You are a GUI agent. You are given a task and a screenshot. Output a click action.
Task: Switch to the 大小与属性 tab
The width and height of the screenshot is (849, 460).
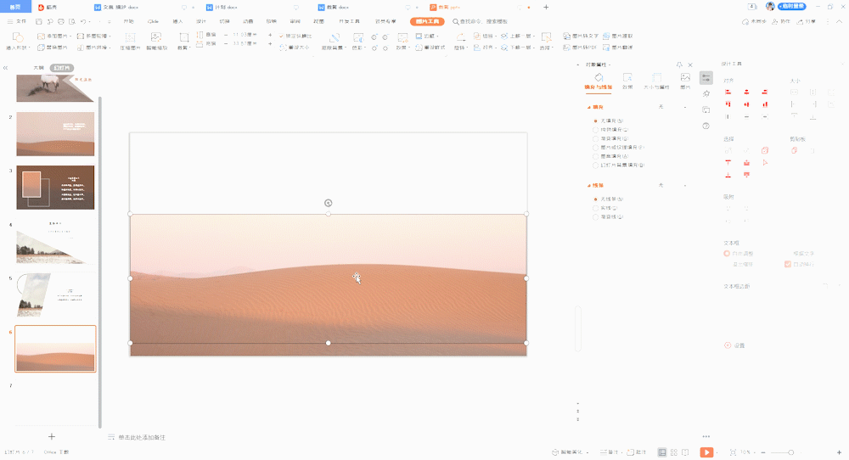pos(656,81)
